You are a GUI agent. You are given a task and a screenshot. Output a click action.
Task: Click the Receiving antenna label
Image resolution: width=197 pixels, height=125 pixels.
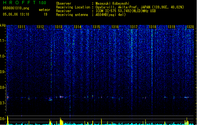click(x=72, y=15)
